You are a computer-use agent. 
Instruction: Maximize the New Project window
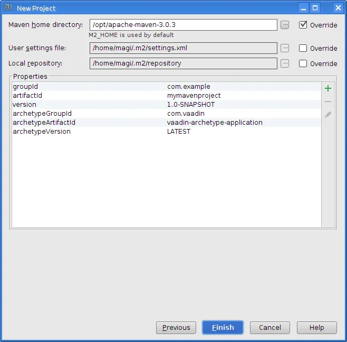point(315,8)
